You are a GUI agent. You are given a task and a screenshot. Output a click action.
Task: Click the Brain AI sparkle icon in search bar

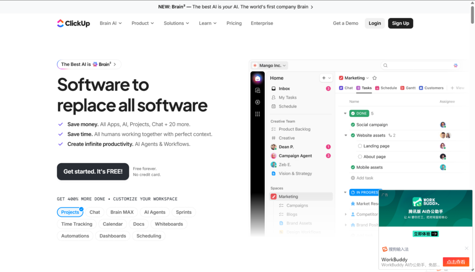click(456, 65)
